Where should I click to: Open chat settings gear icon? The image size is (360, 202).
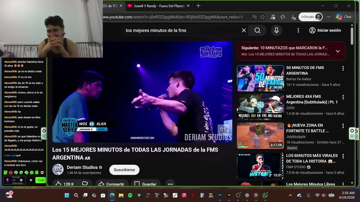pos(31,180)
